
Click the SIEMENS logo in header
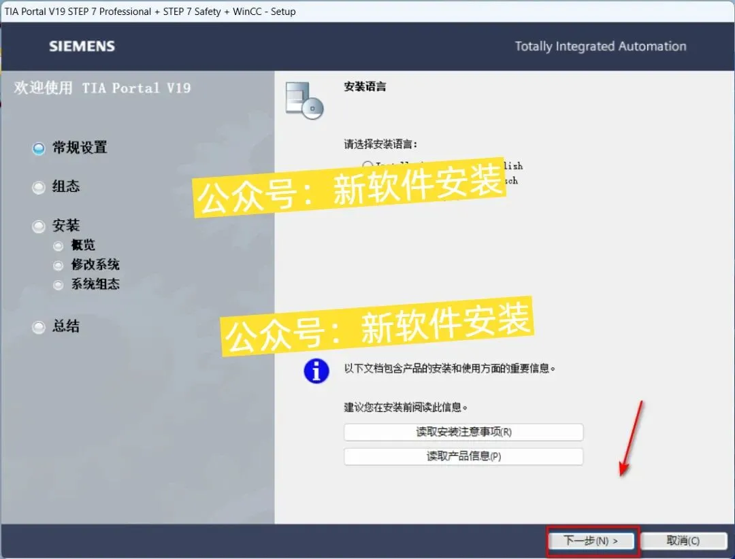tap(82, 46)
